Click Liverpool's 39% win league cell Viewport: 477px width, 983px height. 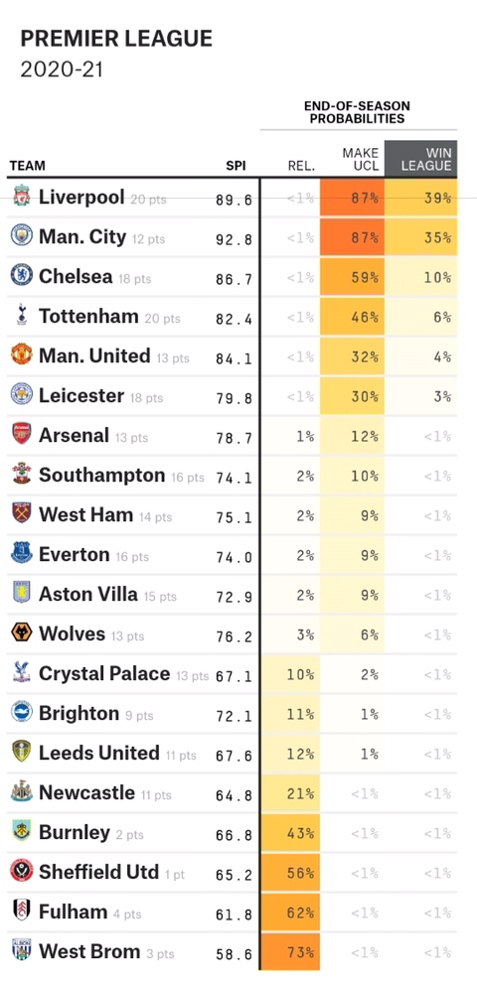pyautogui.click(x=420, y=199)
